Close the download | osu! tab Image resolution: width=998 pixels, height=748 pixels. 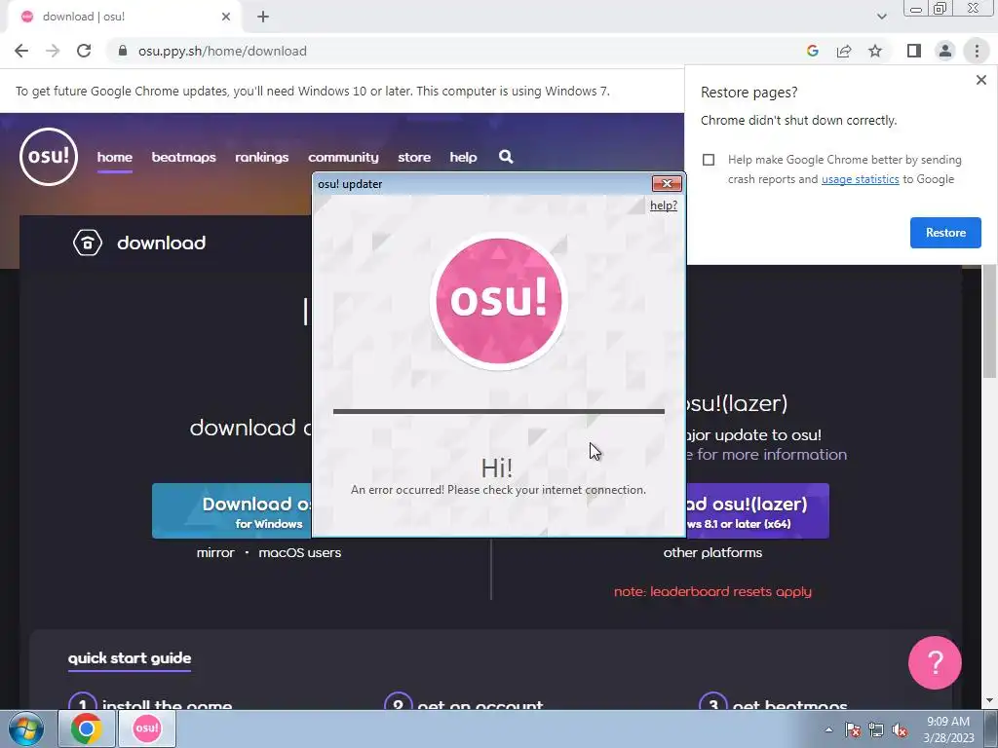(x=226, y=17)
